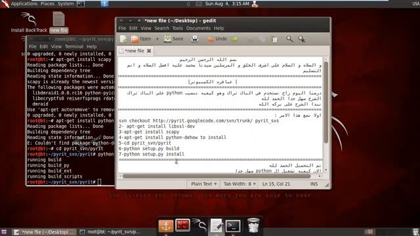Click the New document icon in gedit toolbar
This screenshot has height=236, width=420.
pyautogui.click(x=123, y=39)
